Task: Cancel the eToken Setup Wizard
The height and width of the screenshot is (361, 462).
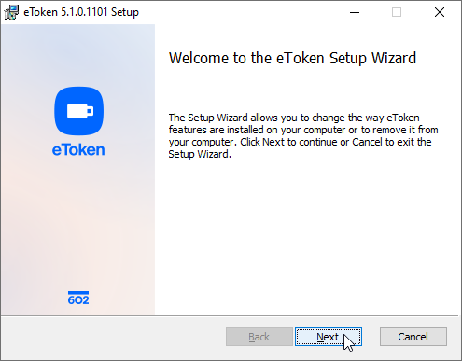Action: coord(413,337)
